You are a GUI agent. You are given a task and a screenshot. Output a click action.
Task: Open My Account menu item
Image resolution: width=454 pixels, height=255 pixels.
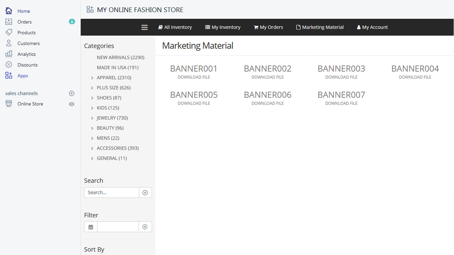(372, 27)
